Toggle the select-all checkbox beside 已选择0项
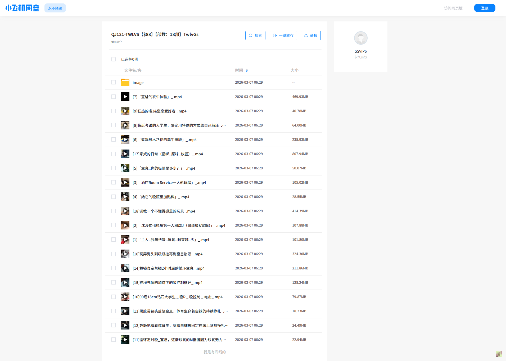This screenshot has height=361, width=506. [x=114, y=59]
